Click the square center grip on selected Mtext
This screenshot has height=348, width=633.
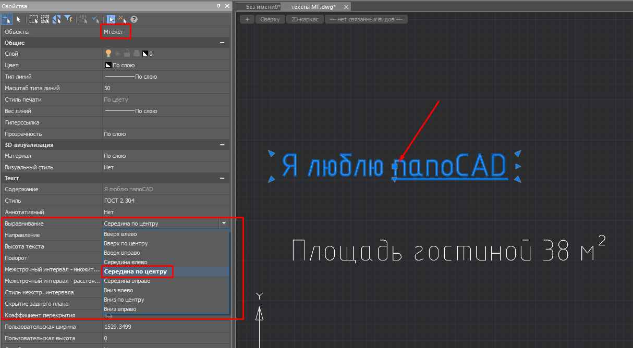click(x=395, y=166)
